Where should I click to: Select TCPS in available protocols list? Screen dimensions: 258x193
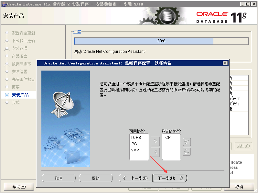(x=136, y=137)
